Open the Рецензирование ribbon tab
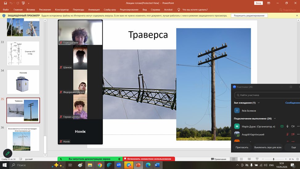The width and height of the screenshot is (300, 169). (129, 10)
